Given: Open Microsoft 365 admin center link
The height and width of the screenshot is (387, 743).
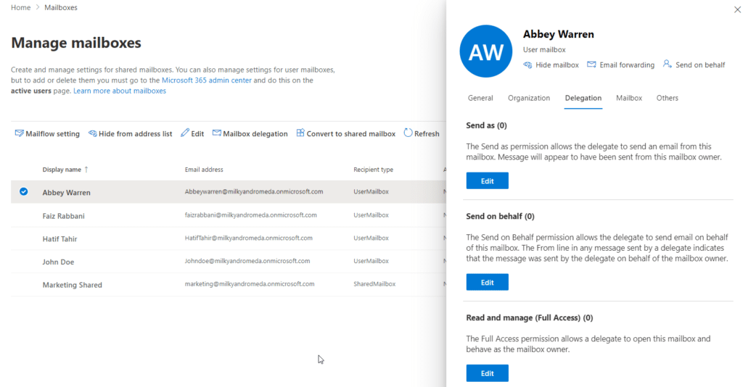Looking at the screenshot, I should [207, 80].
